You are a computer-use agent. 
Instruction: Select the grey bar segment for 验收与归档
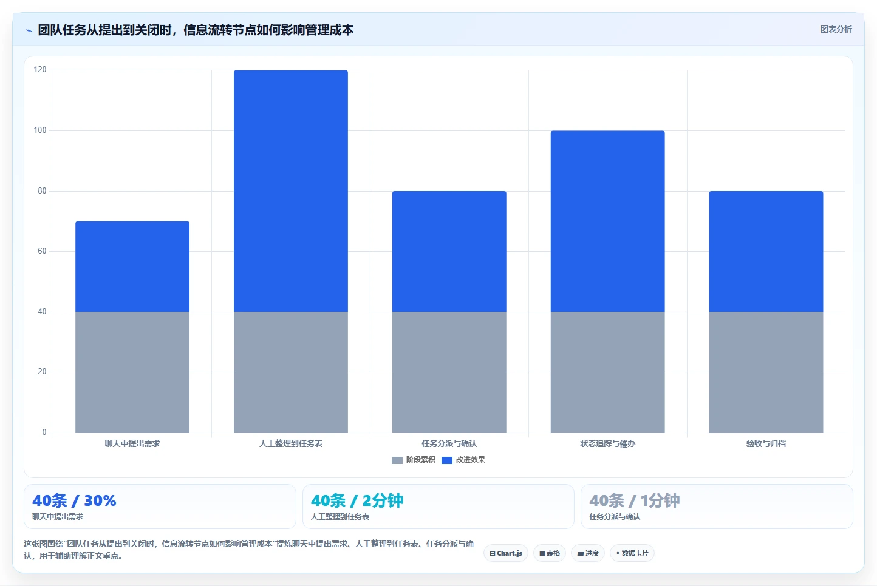point(766,372)
